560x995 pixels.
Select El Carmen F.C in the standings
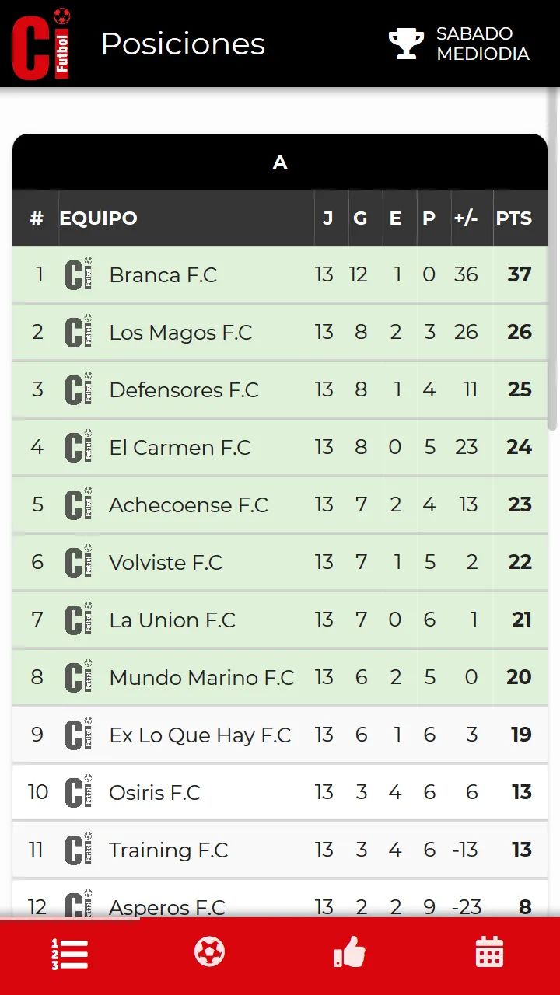pyautogui.click(x=280, y=447)
